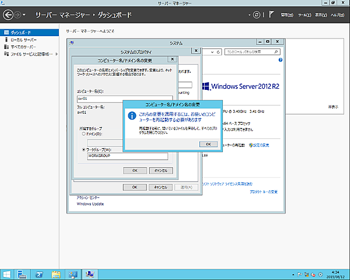
Task: Click the プロダクト キーの変更 link
Action: click(x=263, y=192)
